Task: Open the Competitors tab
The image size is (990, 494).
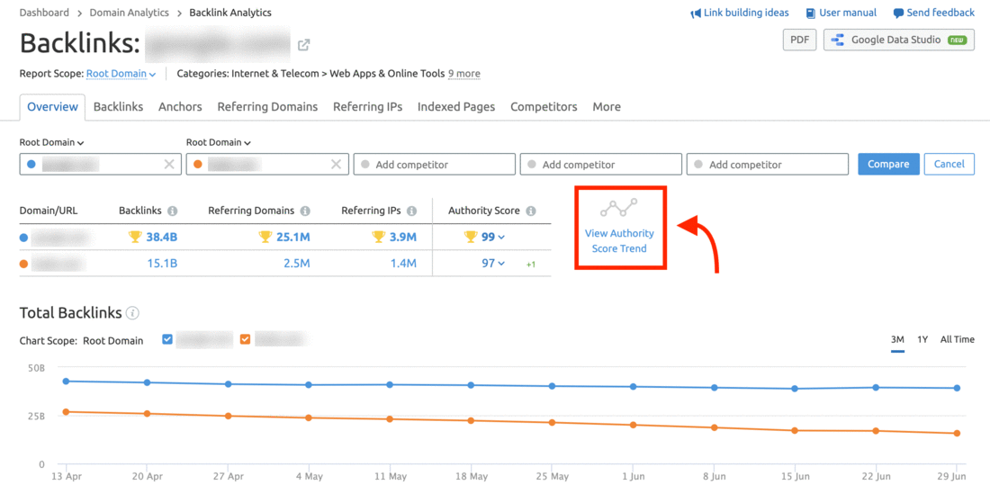Action: coord(544,107)
